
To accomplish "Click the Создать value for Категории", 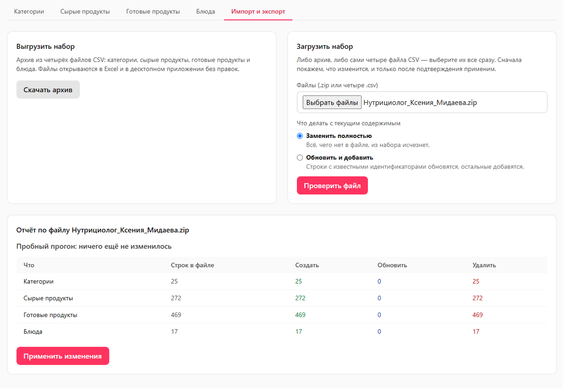I will [x=299, y=281].
